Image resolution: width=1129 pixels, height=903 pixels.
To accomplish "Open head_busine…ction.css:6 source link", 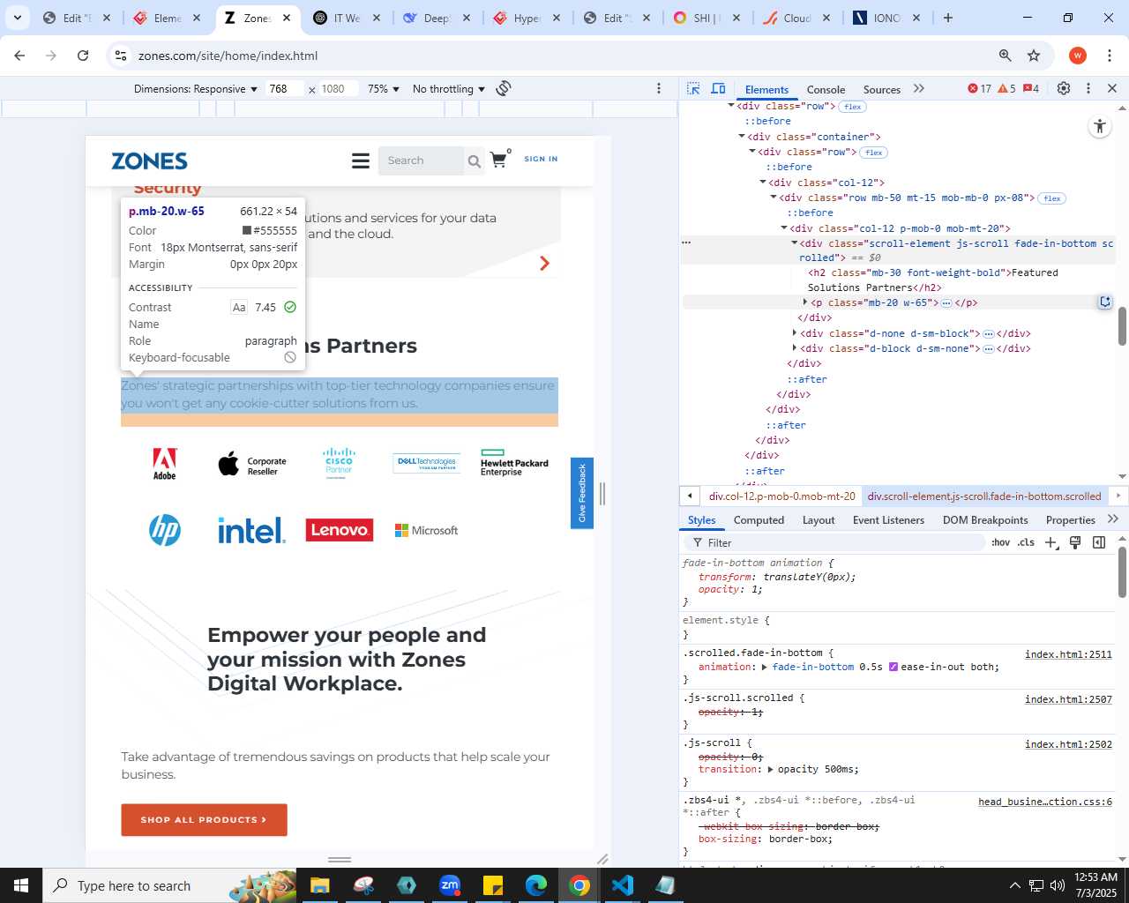I will pos(1045,802).
